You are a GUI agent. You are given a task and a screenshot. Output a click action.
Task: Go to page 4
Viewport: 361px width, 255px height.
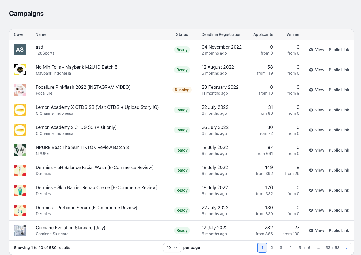click(290, 248)
